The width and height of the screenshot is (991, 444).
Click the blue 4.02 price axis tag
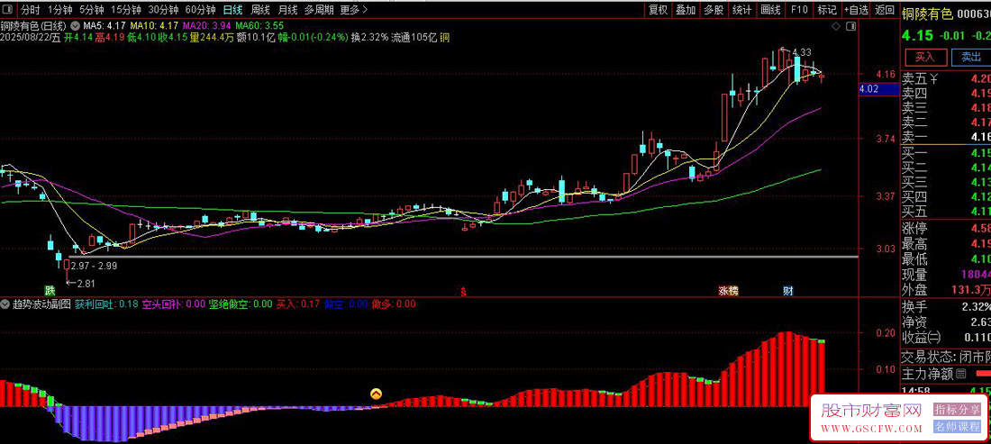(878, 89)
